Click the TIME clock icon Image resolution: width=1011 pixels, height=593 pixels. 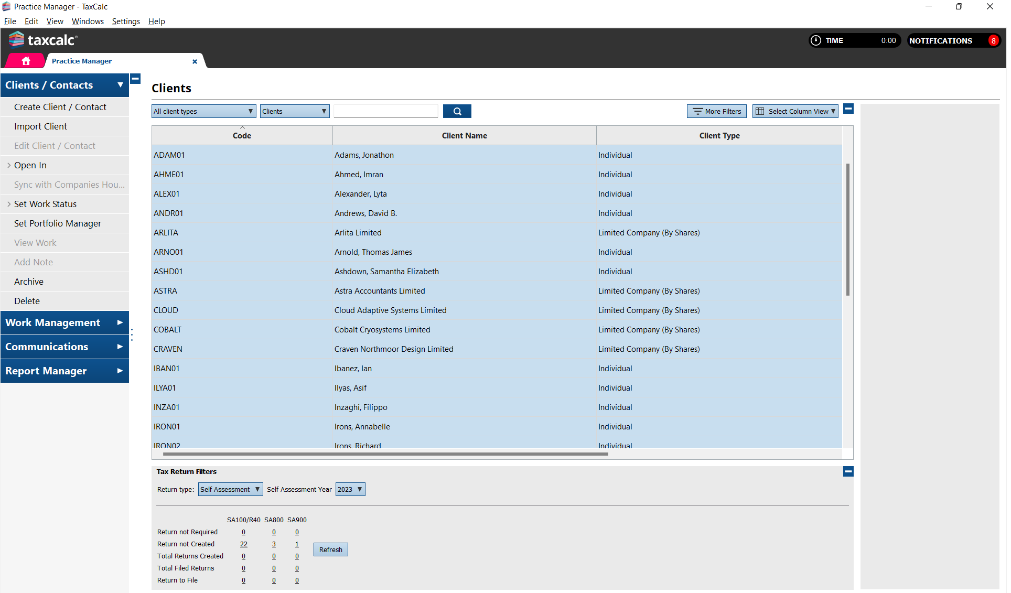pos(815,40)
